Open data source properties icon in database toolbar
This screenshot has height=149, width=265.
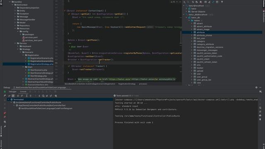point(197,2)
